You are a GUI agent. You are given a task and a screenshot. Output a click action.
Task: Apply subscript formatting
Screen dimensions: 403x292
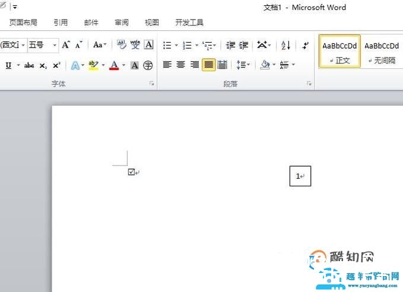coord(43,66)
